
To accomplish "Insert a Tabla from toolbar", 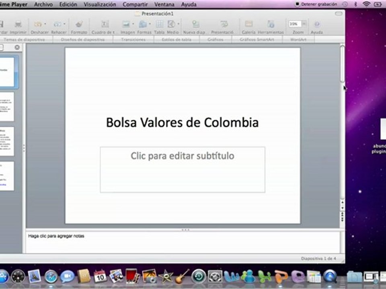I will 159,24.
